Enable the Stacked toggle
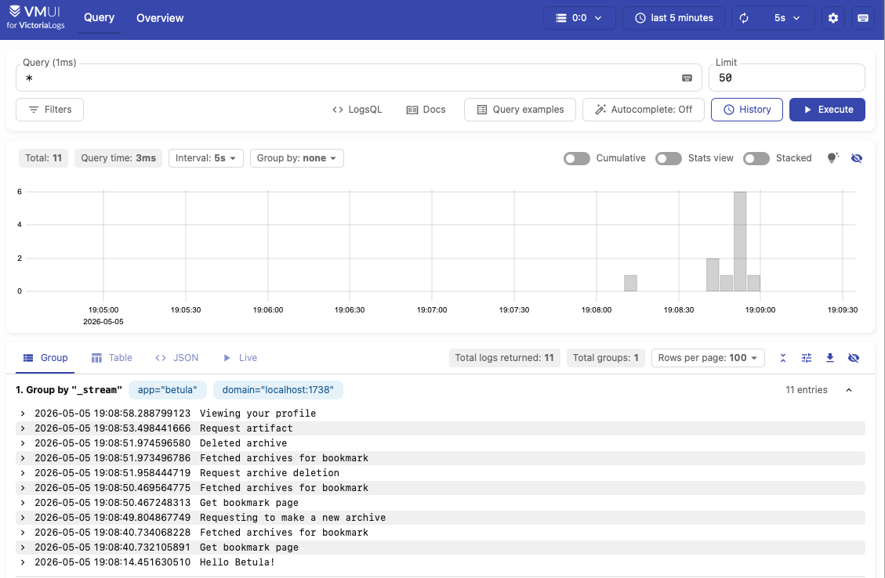Viewport: 885px width, 578px height. pos(756,158)
